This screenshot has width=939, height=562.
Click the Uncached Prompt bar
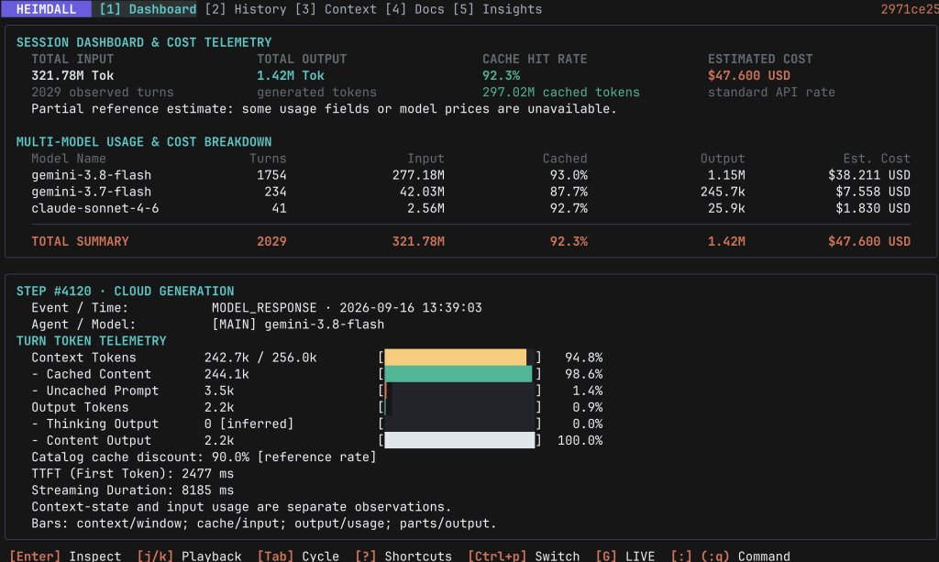click(x=459, y=391)
